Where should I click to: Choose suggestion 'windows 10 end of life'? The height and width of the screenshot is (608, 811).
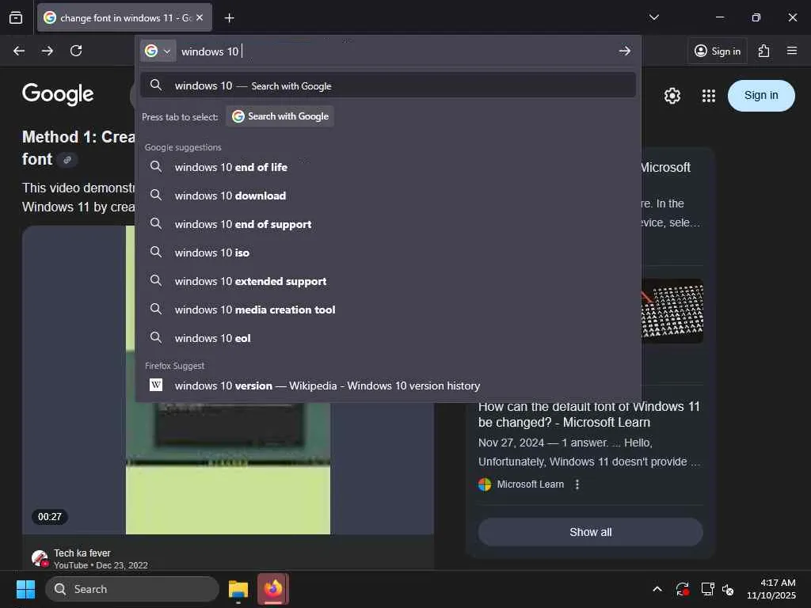pyautogui.click(x=388, y=167)
